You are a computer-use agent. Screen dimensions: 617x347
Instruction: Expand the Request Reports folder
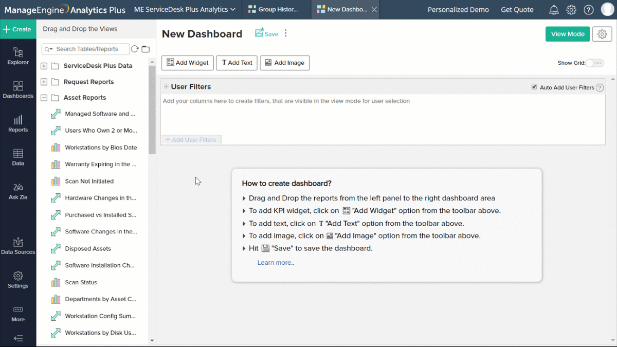(44, 81)
